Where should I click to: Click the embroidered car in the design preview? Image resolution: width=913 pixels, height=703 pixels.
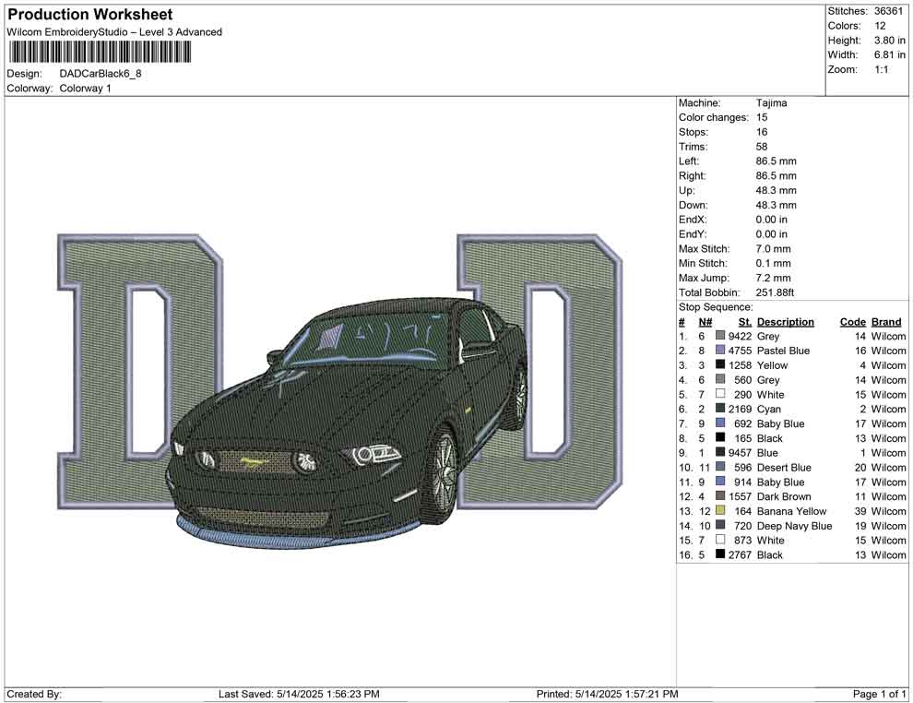pos(350,424)
